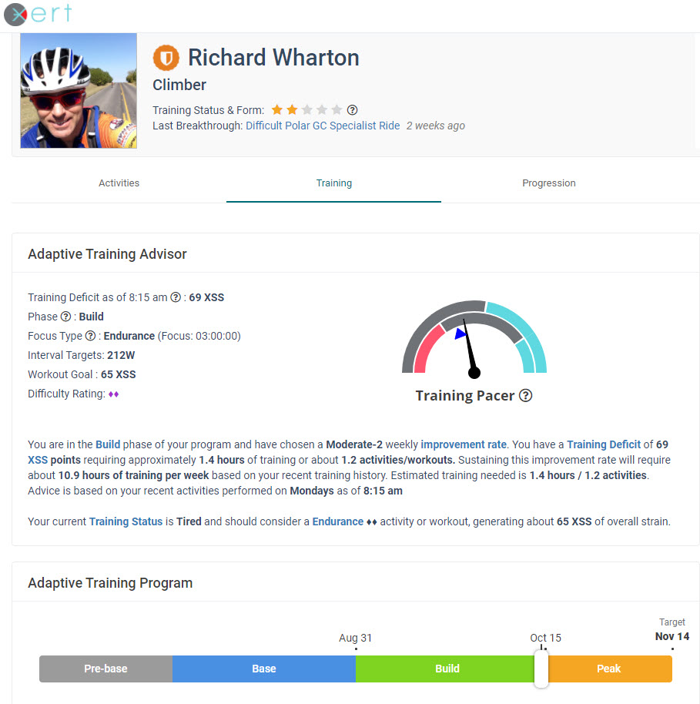This screenshot has height=704, width=700.
Task: Click the Xert logo icon
Action: [x=15, y=14]
